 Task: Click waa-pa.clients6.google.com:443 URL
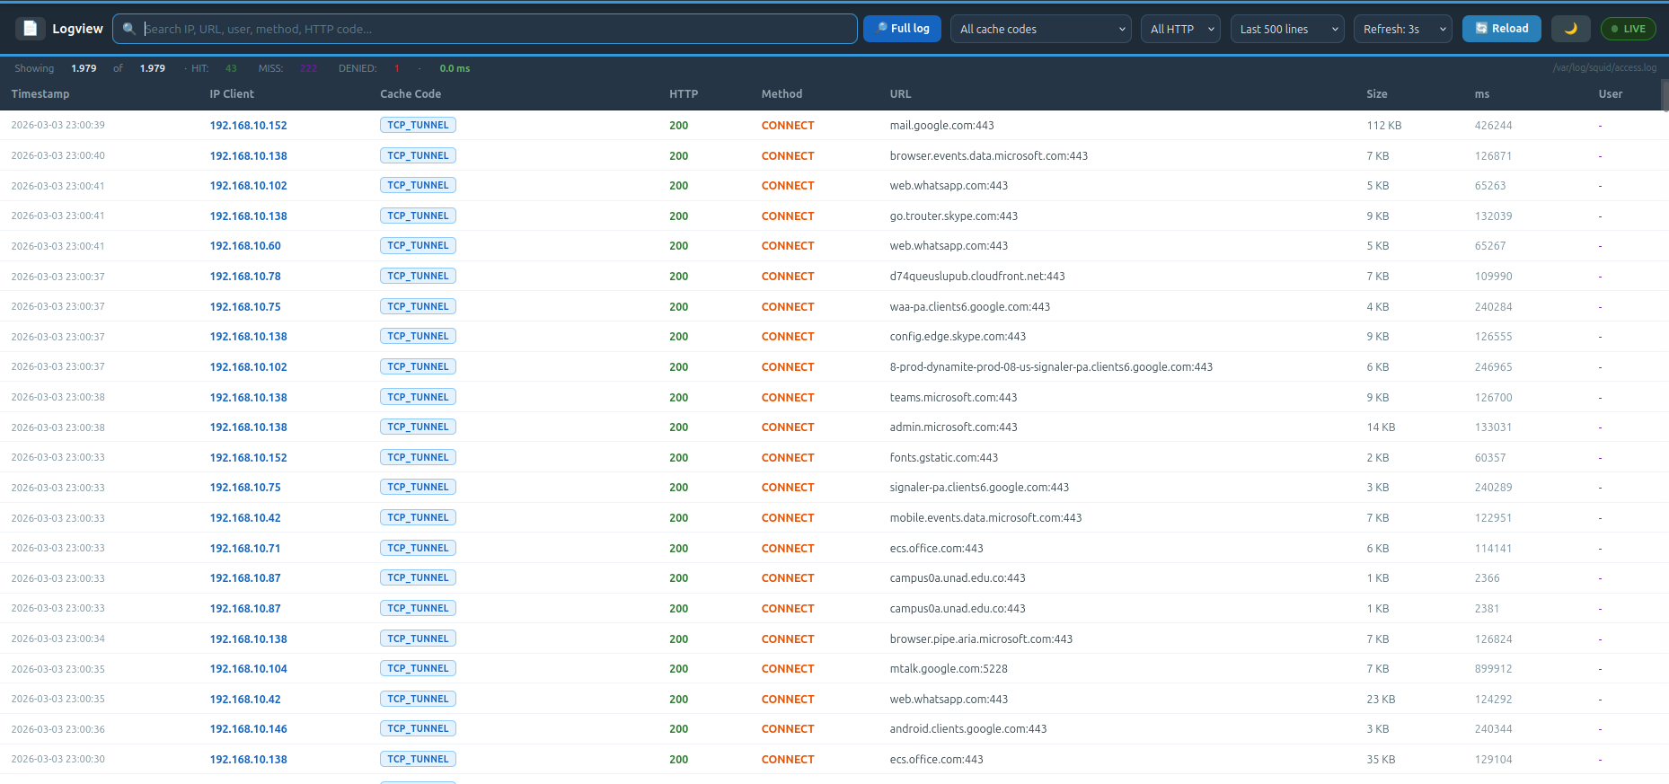[969, 307]
